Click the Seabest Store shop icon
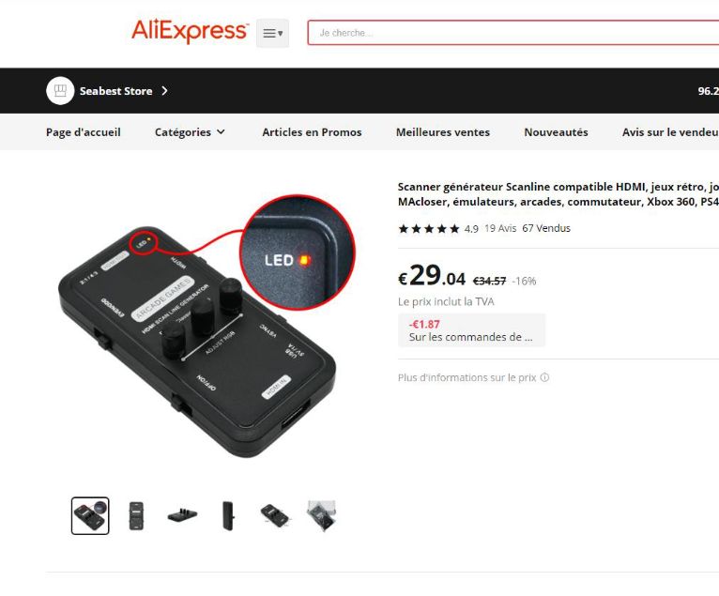 point(60,91)
